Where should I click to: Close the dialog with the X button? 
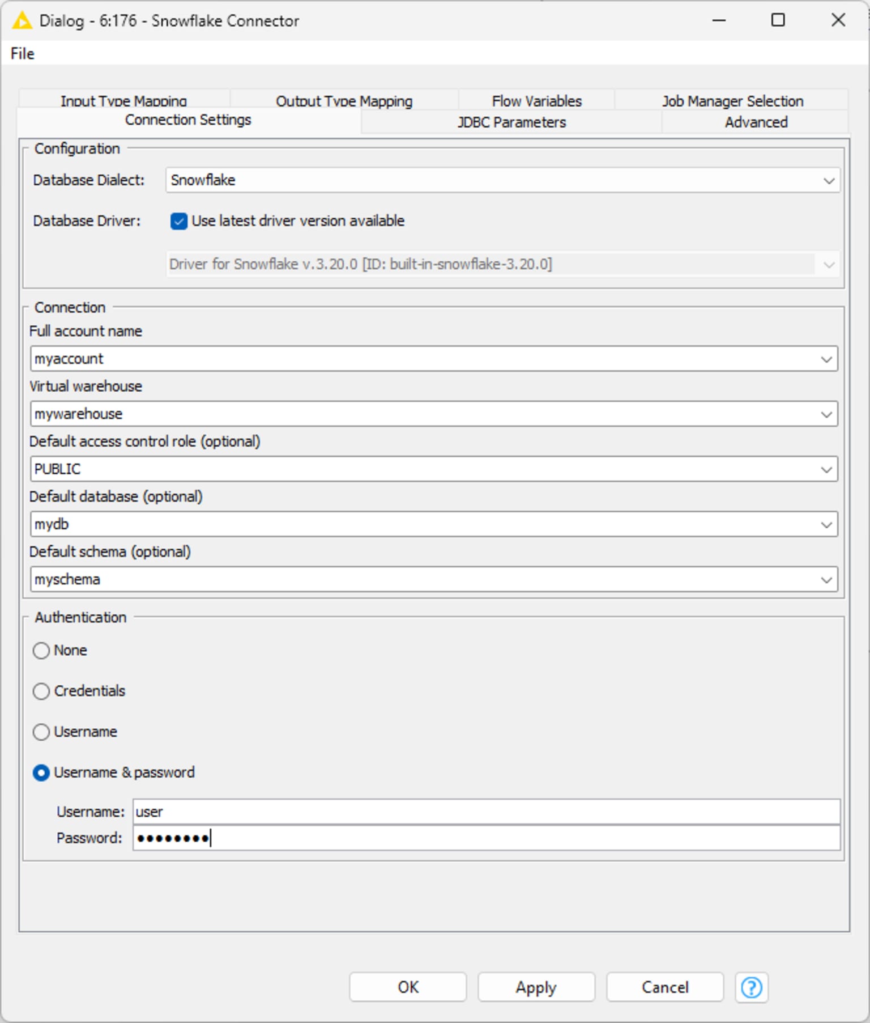click(838, 20)
